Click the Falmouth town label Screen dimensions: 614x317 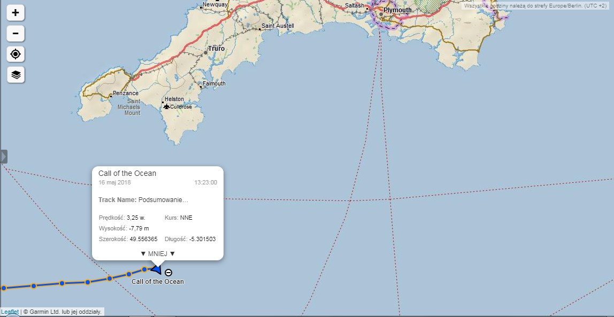[x=214, y=84]
